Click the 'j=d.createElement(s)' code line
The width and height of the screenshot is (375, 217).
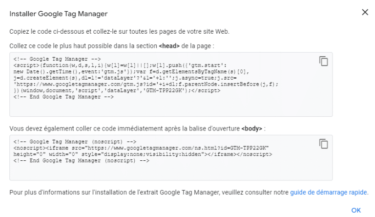(x=125, y=78)
